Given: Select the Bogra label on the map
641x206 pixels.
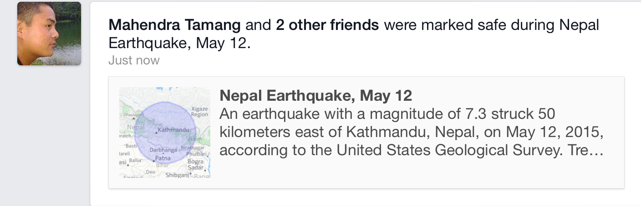Looking at the screenshot, I should click(195, 161).
